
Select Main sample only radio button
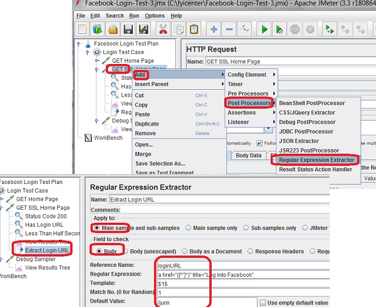point(188,228)
